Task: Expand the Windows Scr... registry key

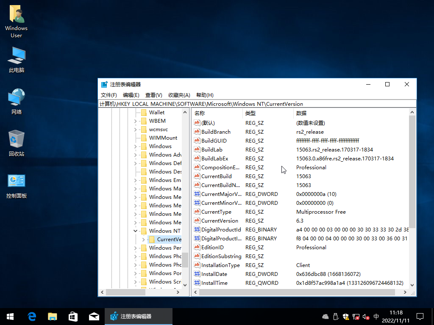Action: click(x=135, y=282)
